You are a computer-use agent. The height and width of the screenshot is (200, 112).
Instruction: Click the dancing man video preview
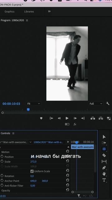click(67, 63)
